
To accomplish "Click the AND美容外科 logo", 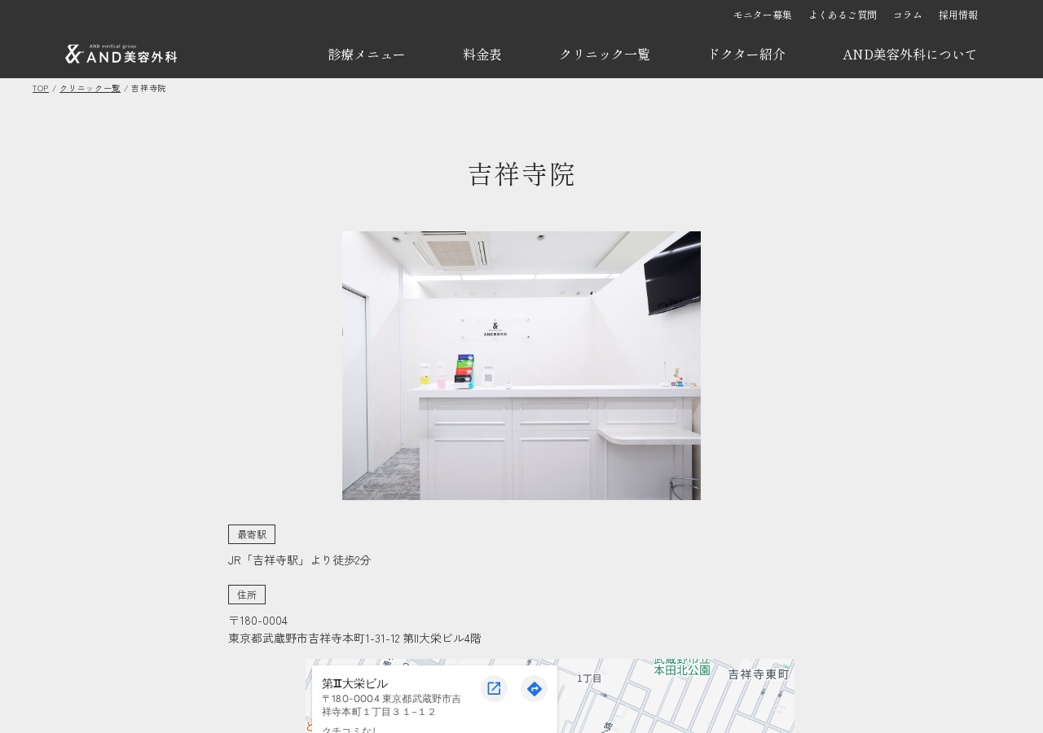I will coord(121,54).
